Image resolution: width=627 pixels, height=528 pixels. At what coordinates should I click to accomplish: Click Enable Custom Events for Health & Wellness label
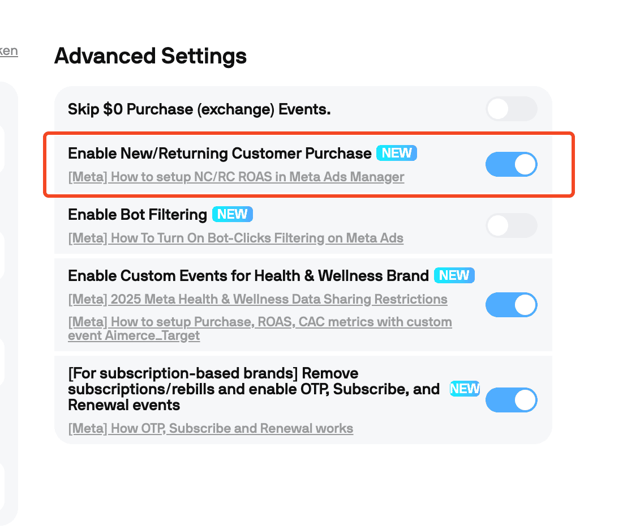pos(248,276)
